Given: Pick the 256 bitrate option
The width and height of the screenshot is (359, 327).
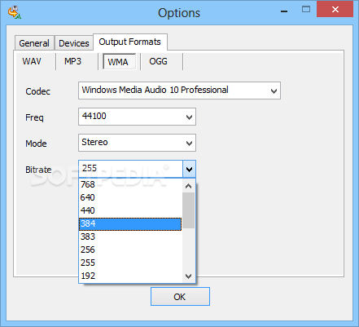Looking at the screenshot, I should coord(131,250).
